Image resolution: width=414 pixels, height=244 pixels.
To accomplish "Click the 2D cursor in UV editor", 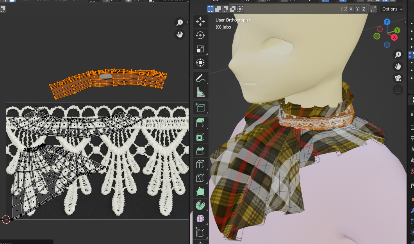I will [x=6, y=219].
